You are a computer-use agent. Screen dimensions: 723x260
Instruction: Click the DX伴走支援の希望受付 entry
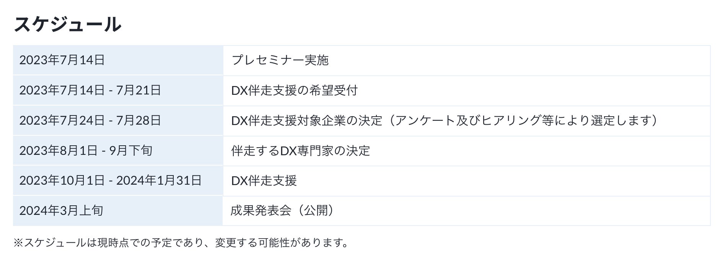click(x=294, y=90)
